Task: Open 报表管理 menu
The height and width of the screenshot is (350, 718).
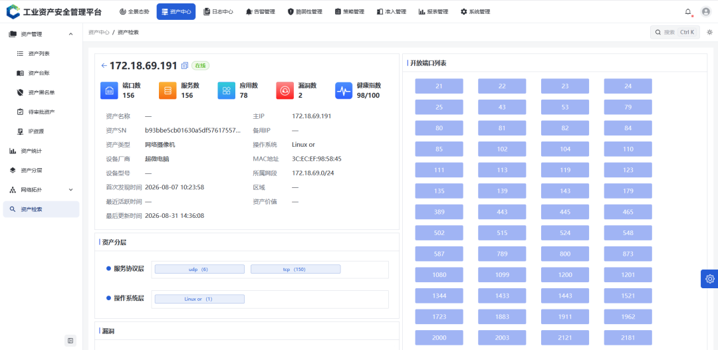Action: point(433,12)
